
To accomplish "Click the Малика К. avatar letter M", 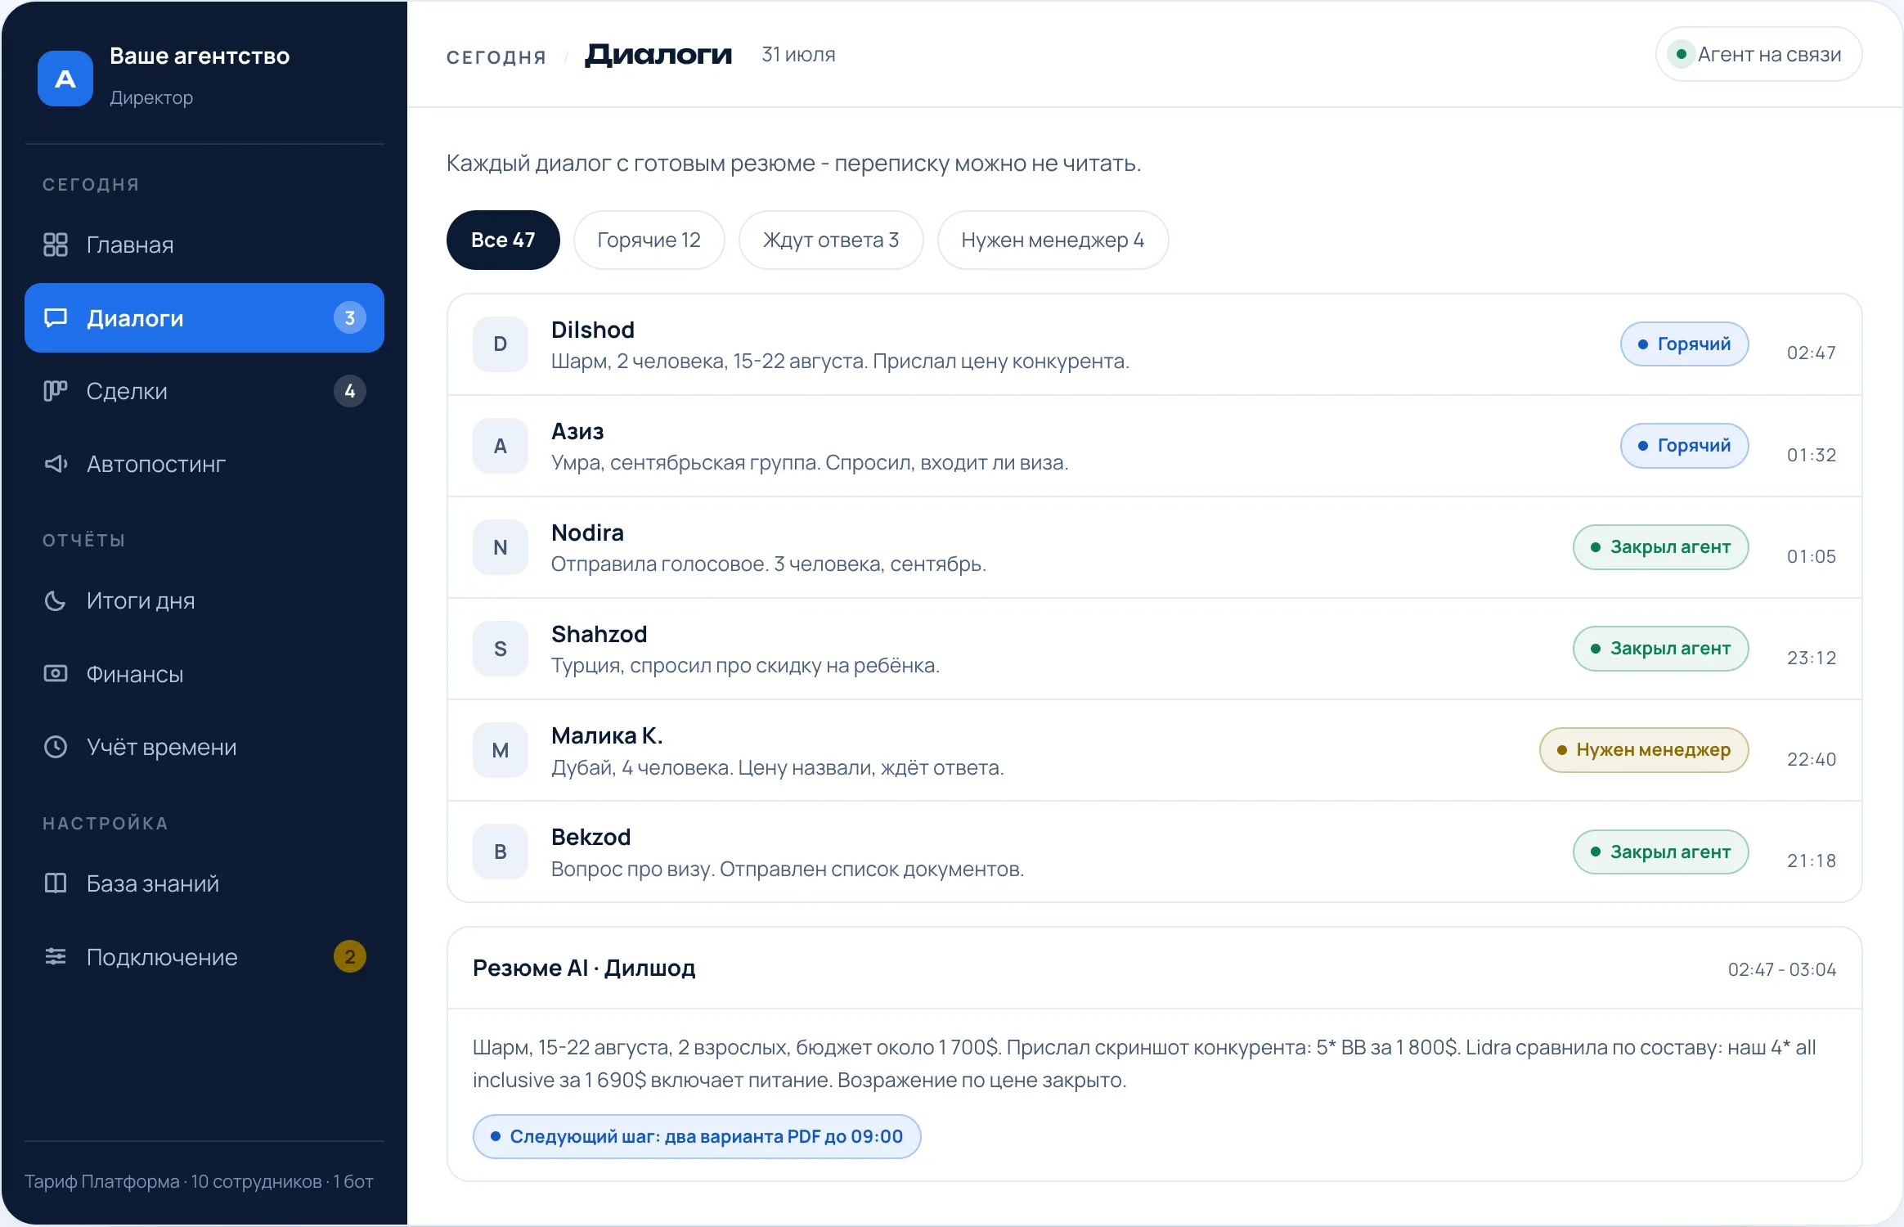I will point(501,750).
